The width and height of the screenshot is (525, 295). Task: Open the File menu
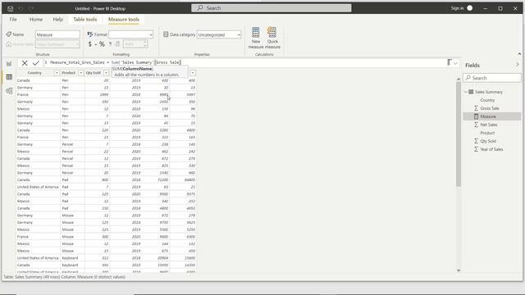[13, 20]
